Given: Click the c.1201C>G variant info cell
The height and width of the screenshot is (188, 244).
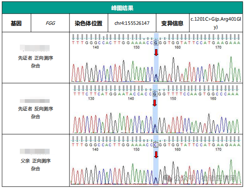Looking at the screenshot, I should [216, 23].
